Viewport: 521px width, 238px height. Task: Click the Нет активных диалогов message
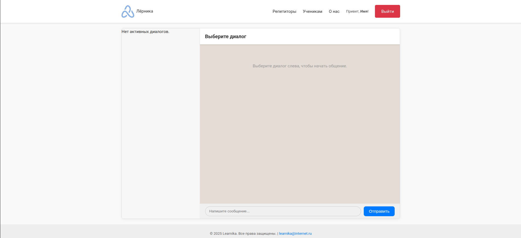point(145,32)
